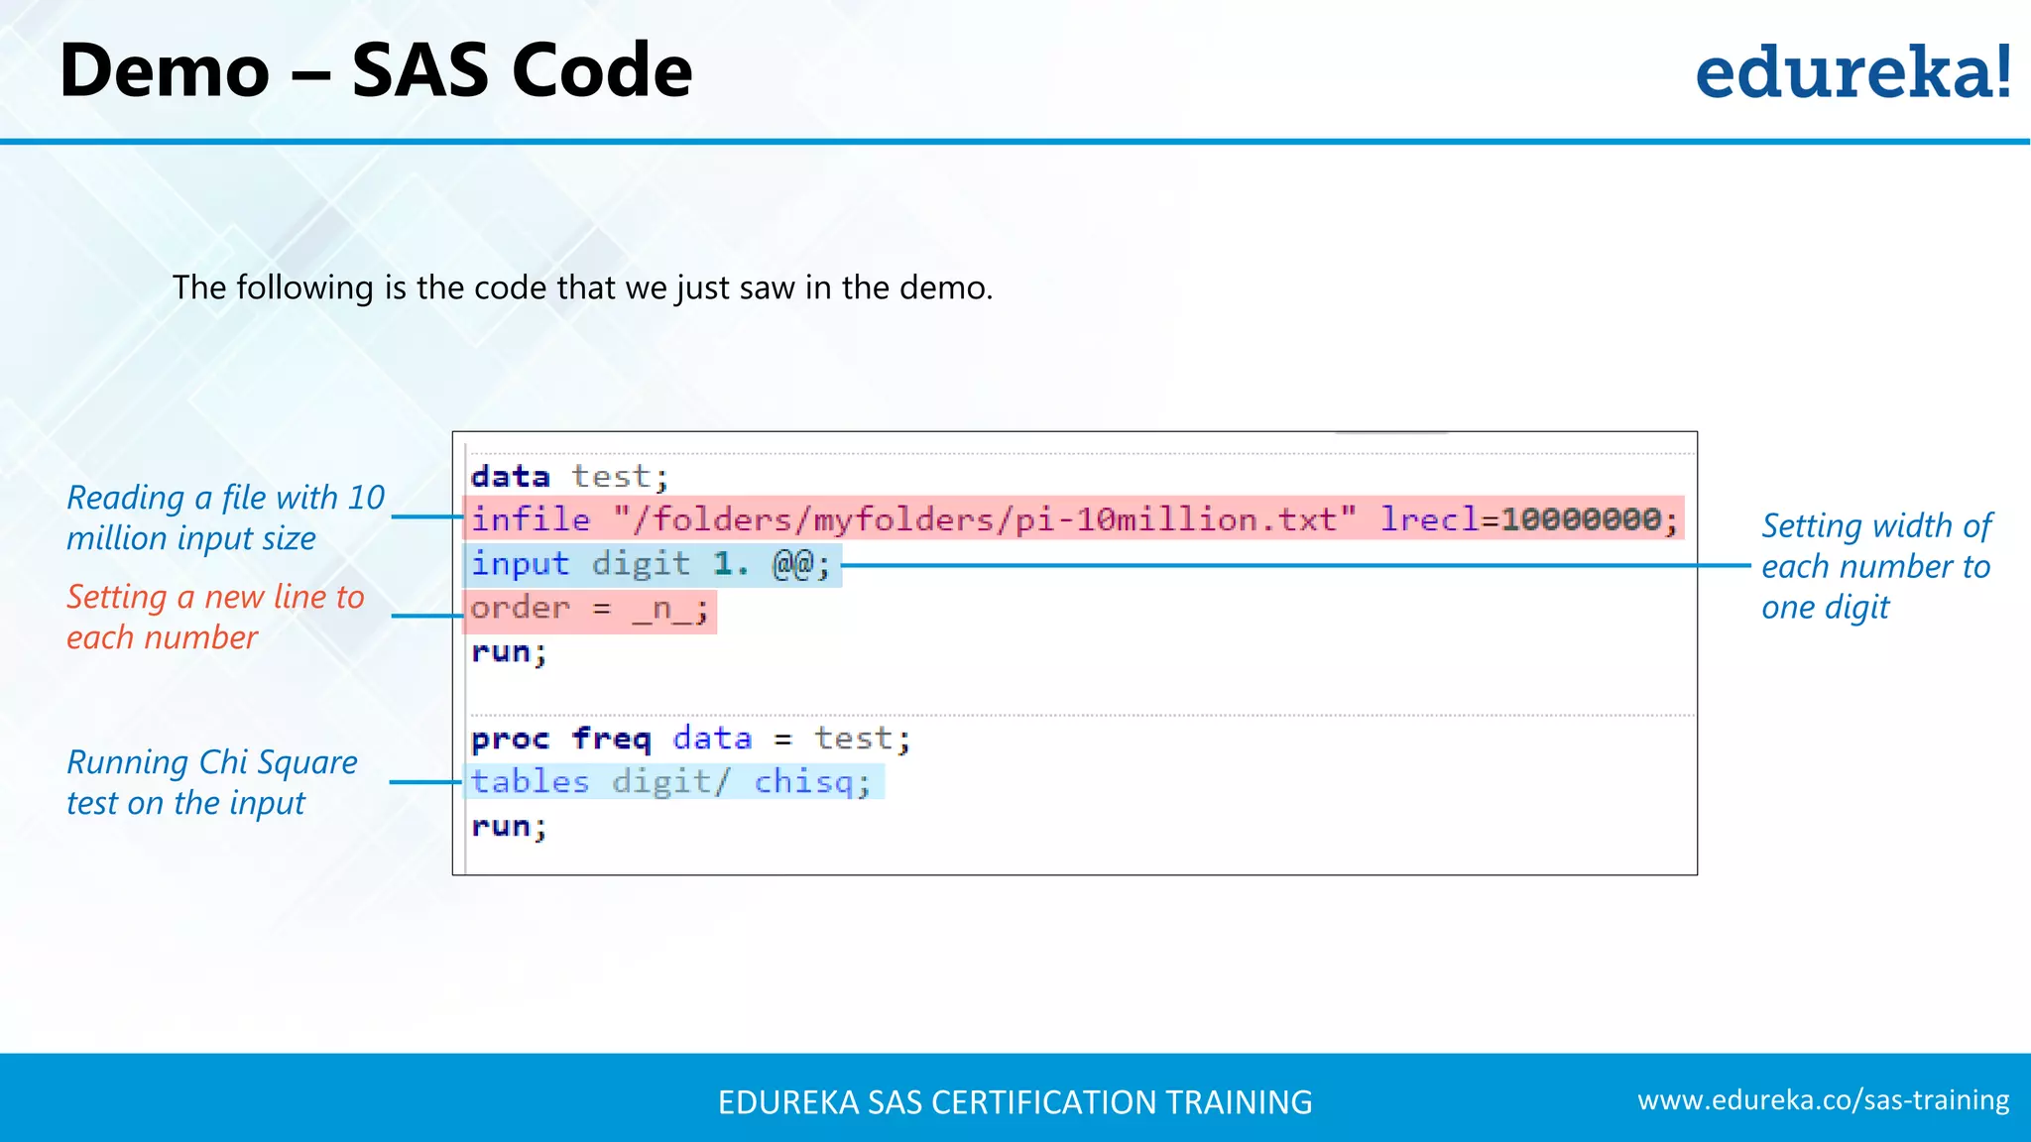2031x1142 pixels.
Task: Click 'Running Chi Square test' annotation
Action: pyautogui.click(x=211, y=782)
